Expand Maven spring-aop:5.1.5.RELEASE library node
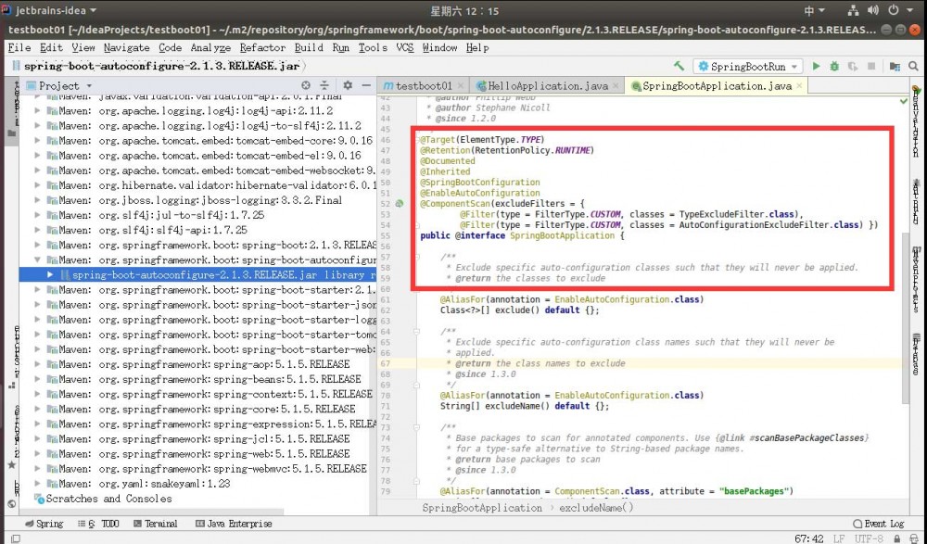 38,365
